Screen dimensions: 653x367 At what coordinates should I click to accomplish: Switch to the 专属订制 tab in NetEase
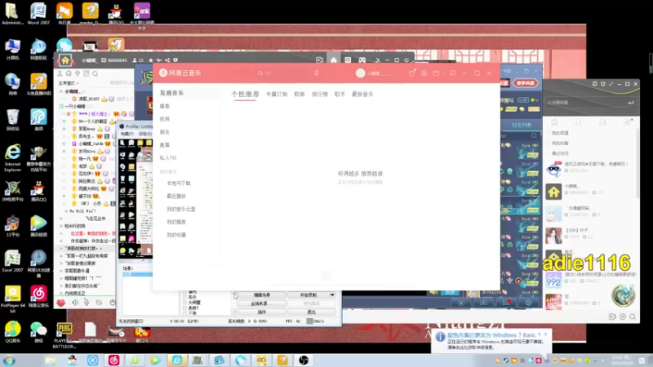tap(277, 95)
